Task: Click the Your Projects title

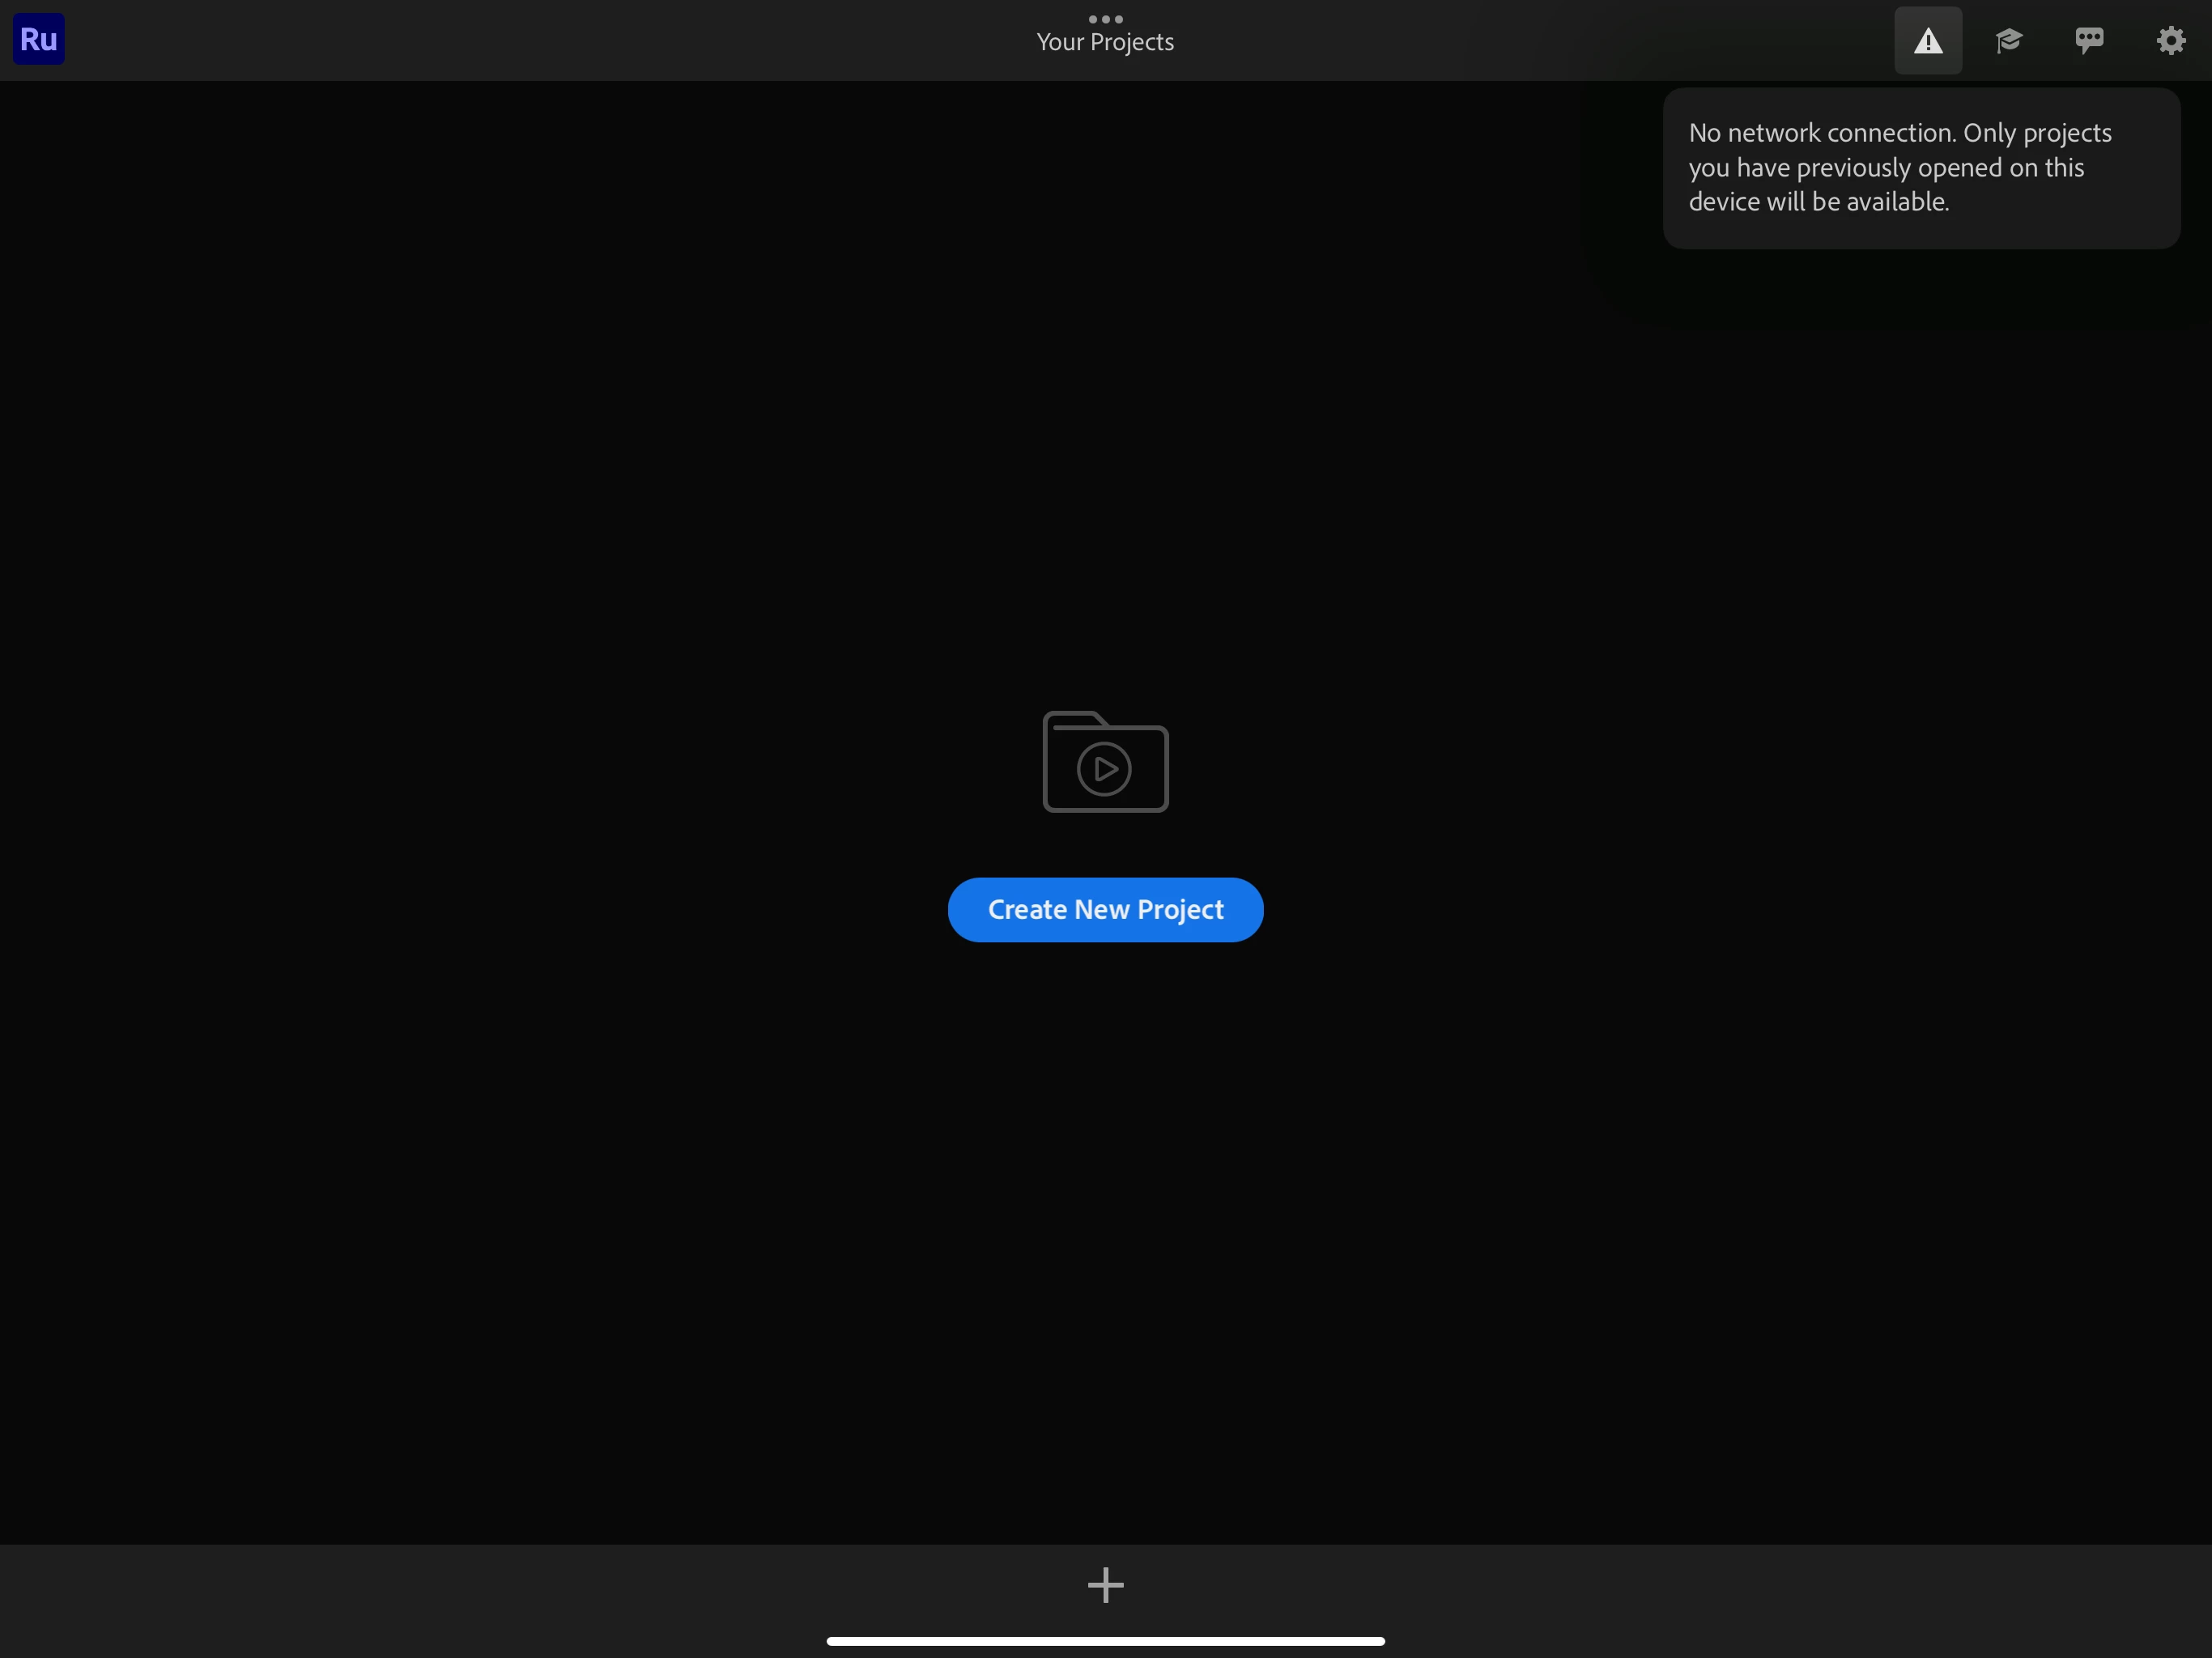Action: point(1105,42)
